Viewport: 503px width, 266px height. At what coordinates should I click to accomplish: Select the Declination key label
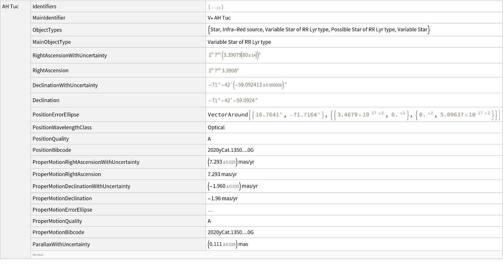46,100
